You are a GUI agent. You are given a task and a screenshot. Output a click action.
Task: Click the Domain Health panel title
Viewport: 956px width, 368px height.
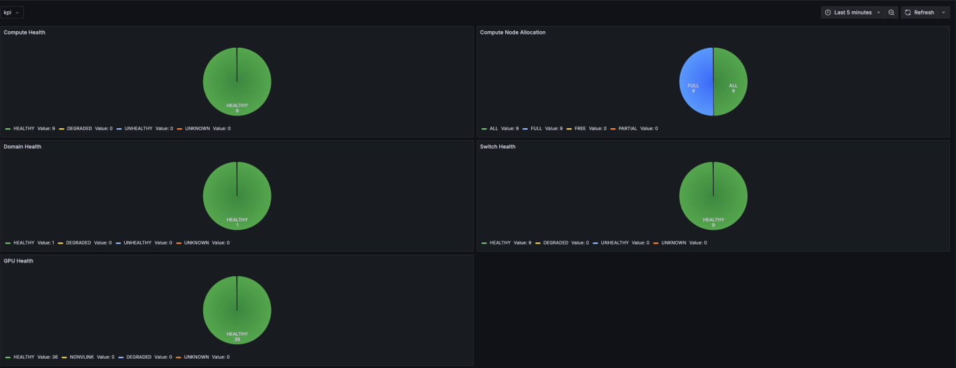coord(23,146)
